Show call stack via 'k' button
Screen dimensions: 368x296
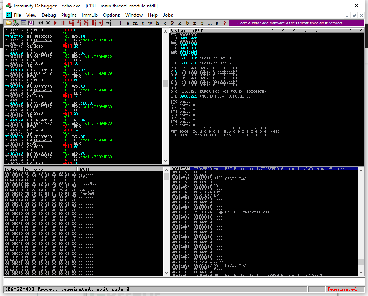point(180,23)
